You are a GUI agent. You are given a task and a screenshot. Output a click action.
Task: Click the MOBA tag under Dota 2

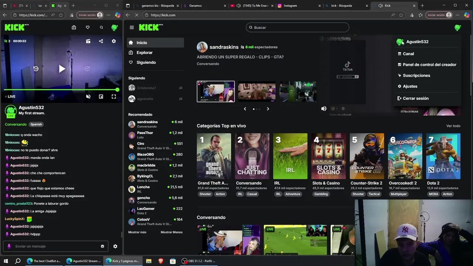pos(433,194)
